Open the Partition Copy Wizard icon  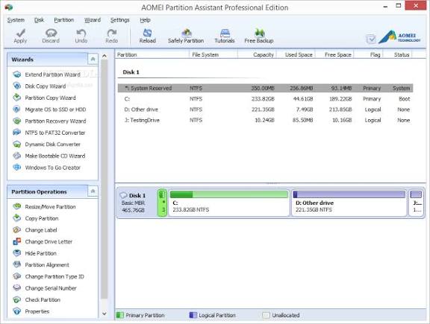(x=17, y=98)
